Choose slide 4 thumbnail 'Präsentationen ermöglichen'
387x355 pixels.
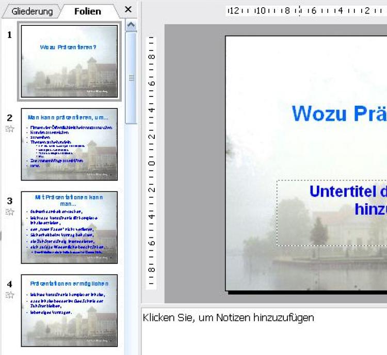(69, 310)
